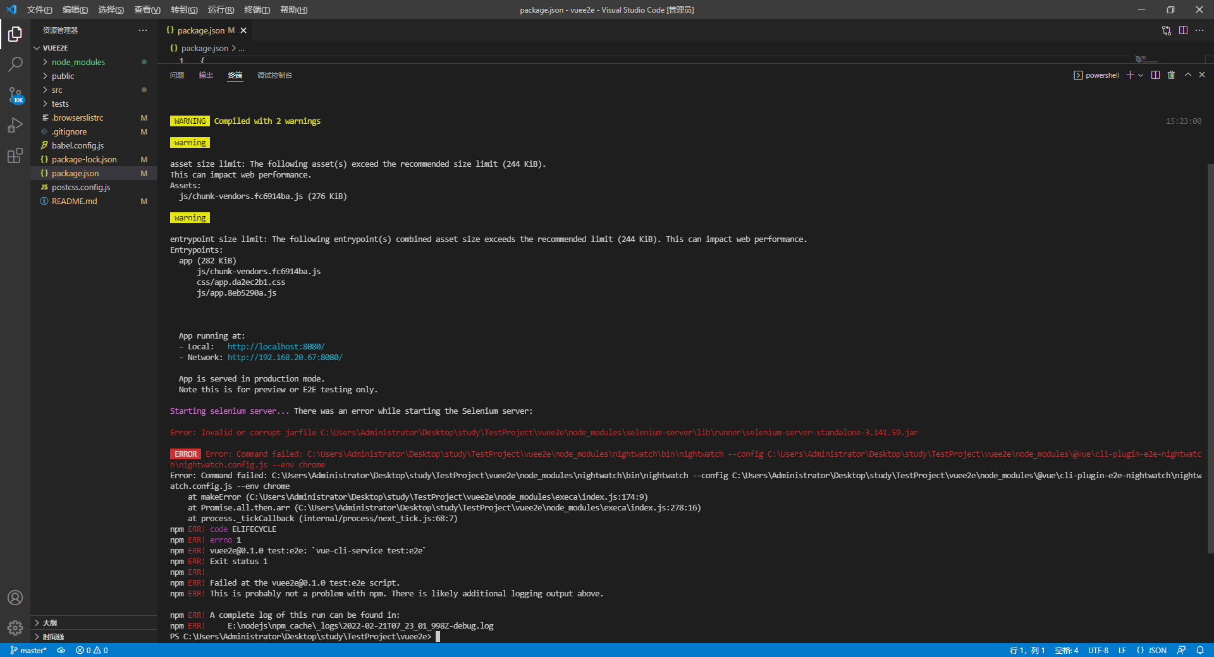Open the Manage gear icon
The width and height of the screenshot is (1214, 657).
[x=15, y=628]
